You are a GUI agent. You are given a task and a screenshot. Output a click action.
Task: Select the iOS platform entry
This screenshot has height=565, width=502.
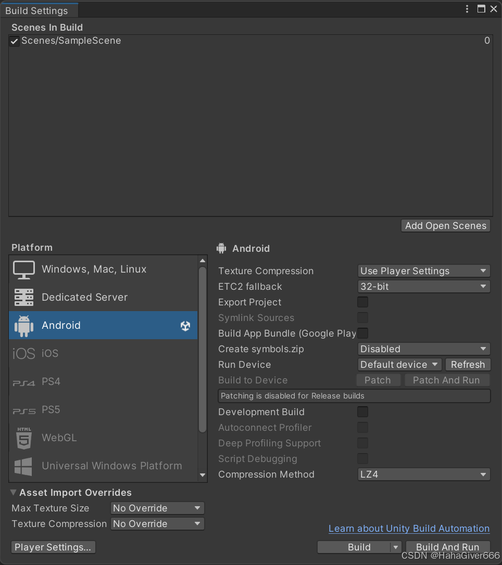(x=103, y=353)
